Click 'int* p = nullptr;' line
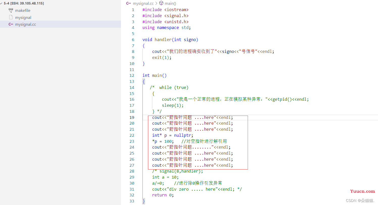 173,135
